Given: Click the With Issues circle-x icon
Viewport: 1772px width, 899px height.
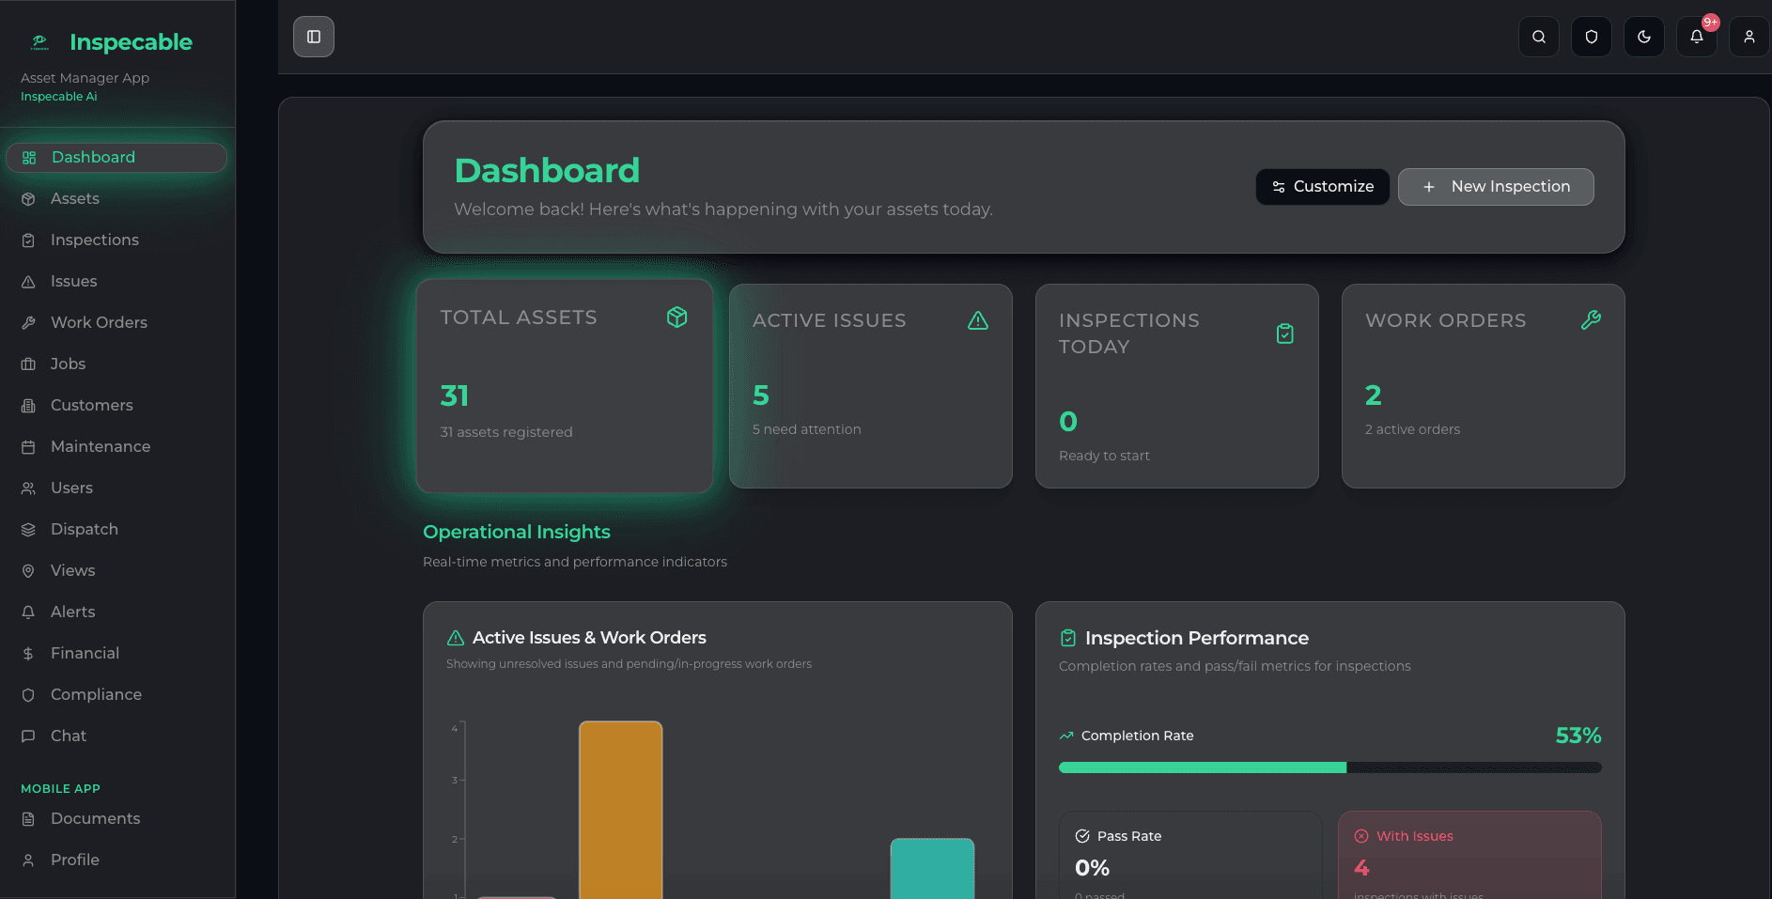Looking at the screenshot, I should click(1361, 836).
